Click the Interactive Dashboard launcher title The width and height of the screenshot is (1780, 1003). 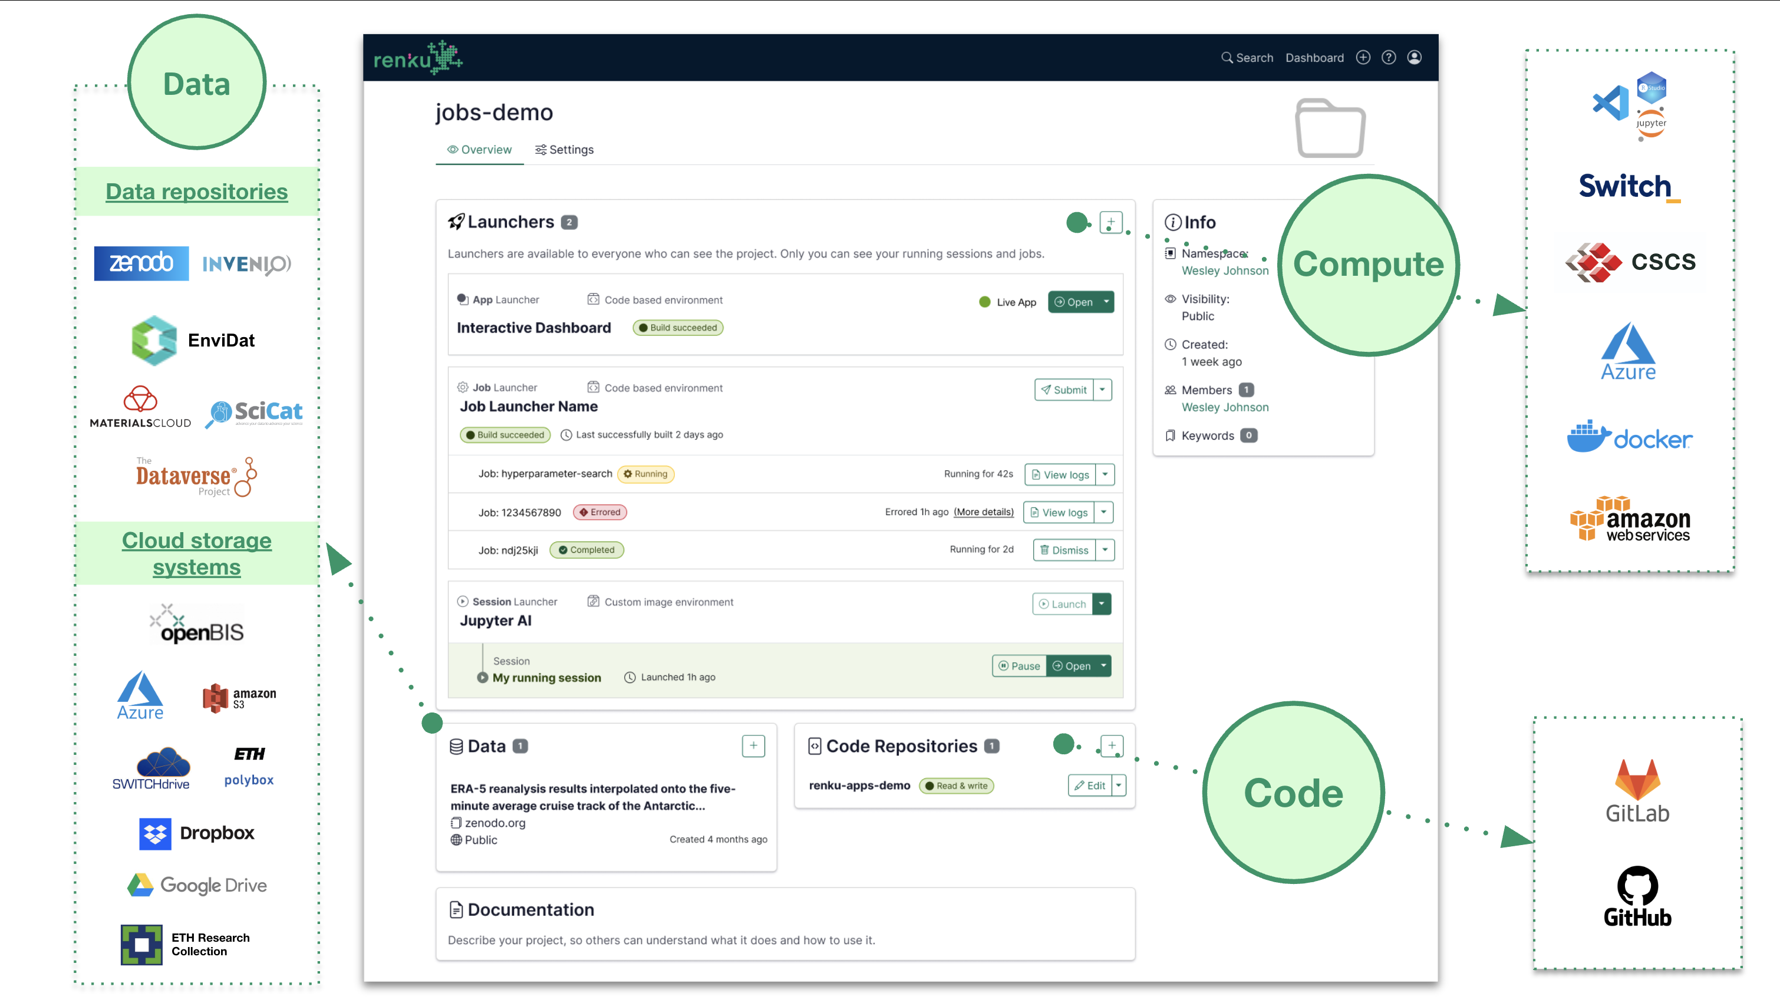tap(533, 328)
